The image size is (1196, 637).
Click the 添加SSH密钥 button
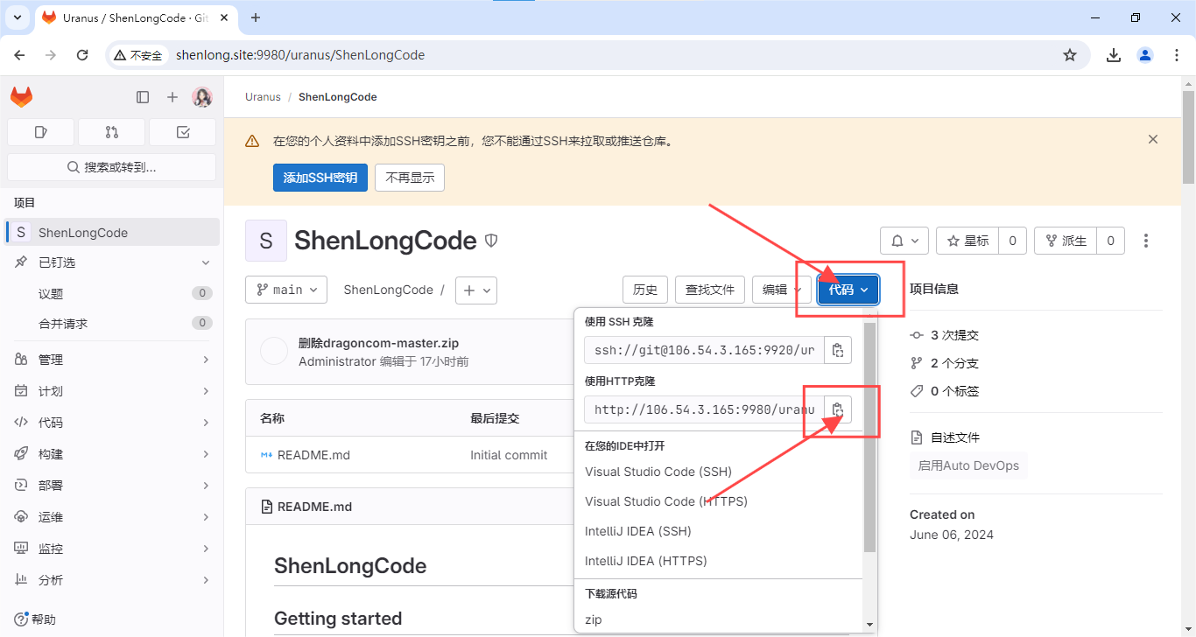pos(320,178)
